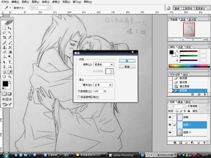Select the Clone Stamp tool
Viewport: 211px width, 158px height.
(4, 47)
